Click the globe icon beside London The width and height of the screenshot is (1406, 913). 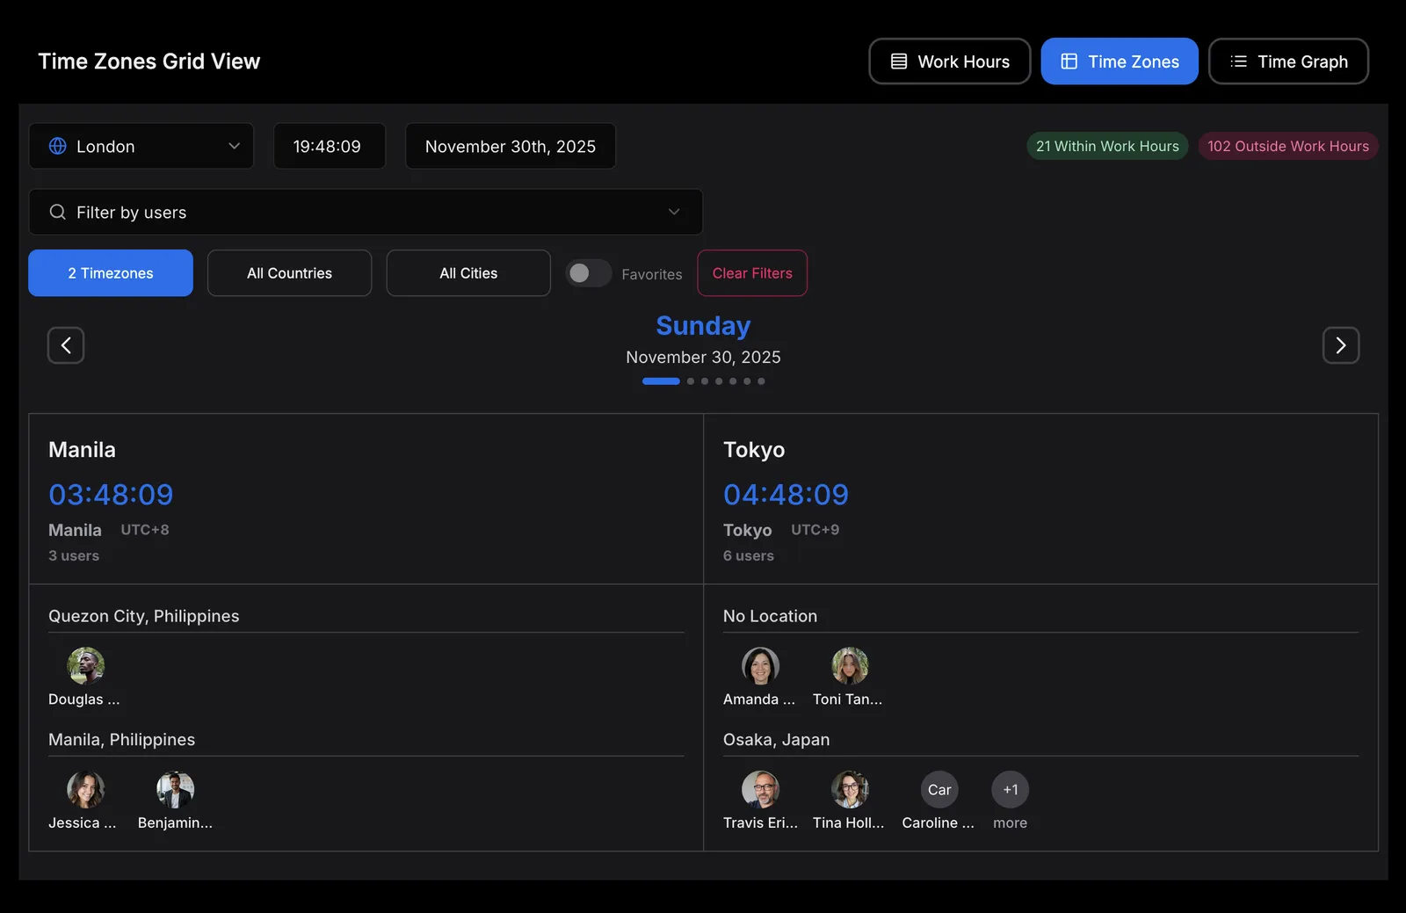58,146
